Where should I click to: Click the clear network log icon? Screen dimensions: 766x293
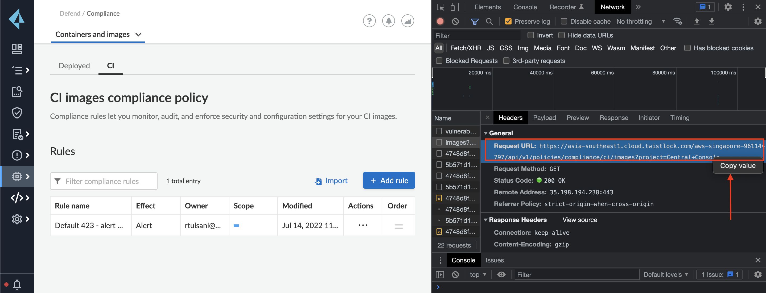(x=455, y=21)
